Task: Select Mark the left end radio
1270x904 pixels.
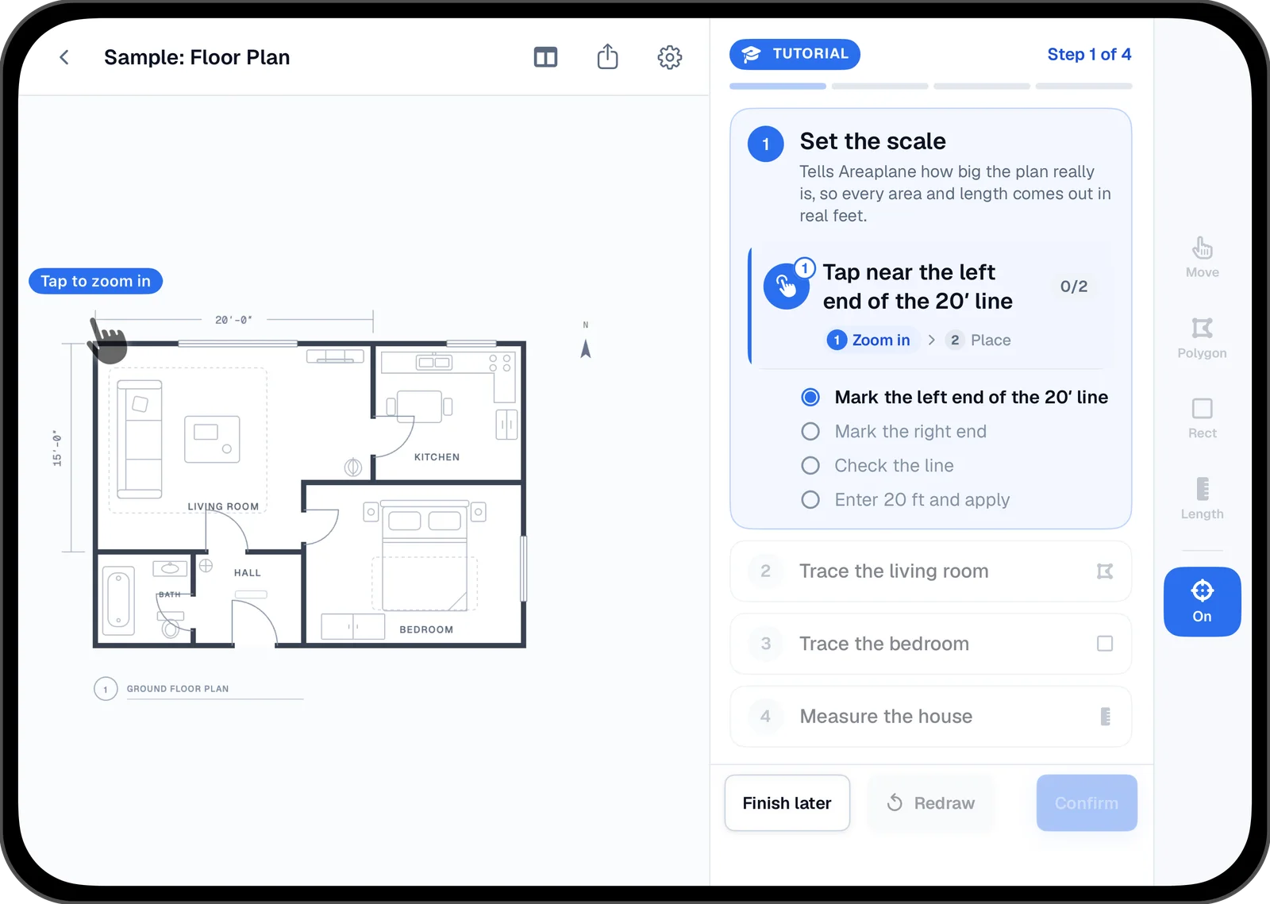Action: coord(810,397)
